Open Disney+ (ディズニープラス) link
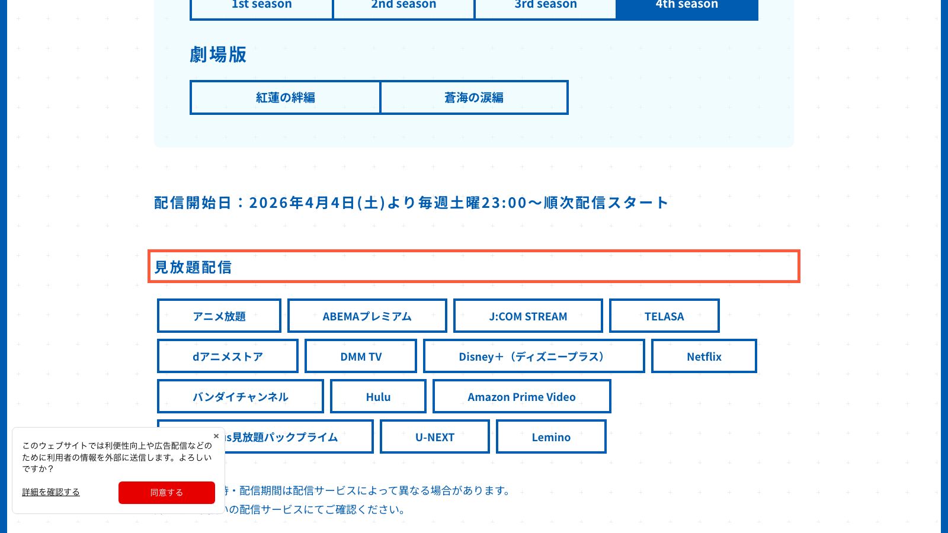 534,356
